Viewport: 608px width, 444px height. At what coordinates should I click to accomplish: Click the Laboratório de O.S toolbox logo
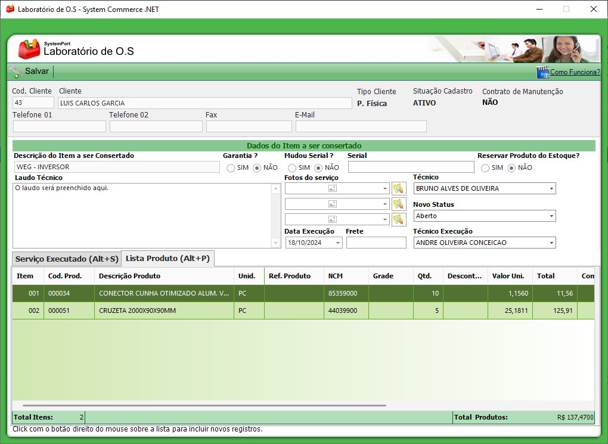(29, 49)
